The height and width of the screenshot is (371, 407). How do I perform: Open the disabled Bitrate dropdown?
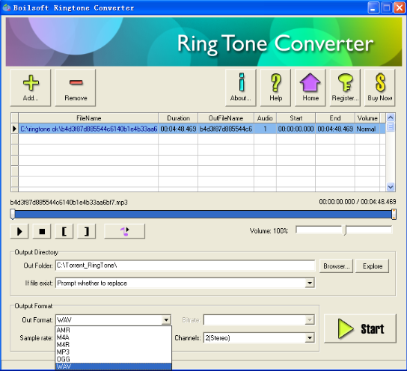[x=310, y=320]
